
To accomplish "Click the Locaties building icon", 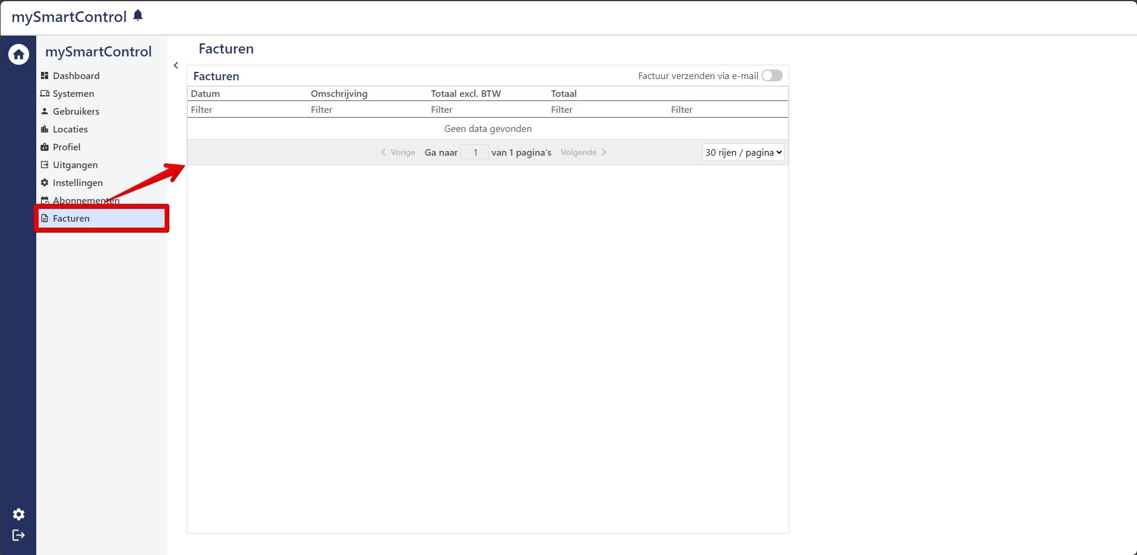I will click(x=45, y=129).
